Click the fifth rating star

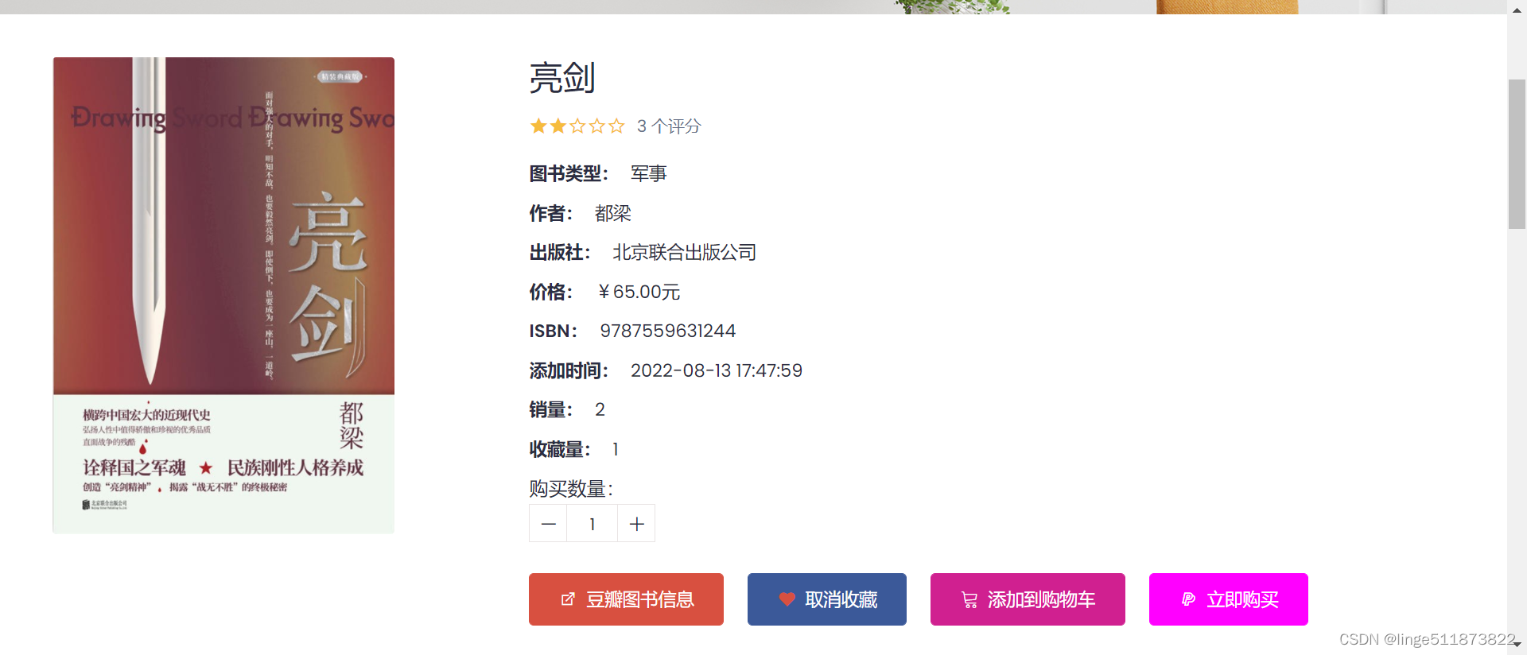tap(616, 126)
